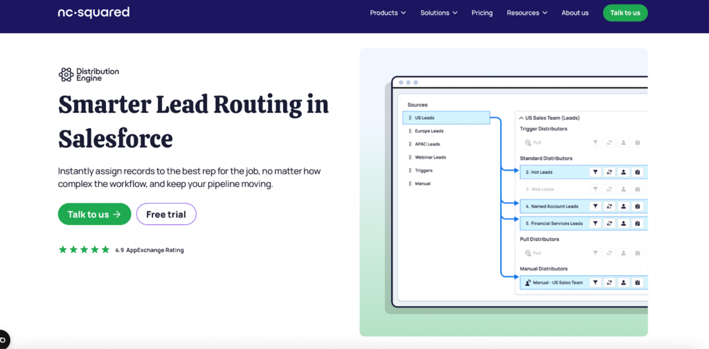This screenshot has height=349, width=709.
Task: Click the filter icon on Hot Leads row
Action: pos(595,172)
